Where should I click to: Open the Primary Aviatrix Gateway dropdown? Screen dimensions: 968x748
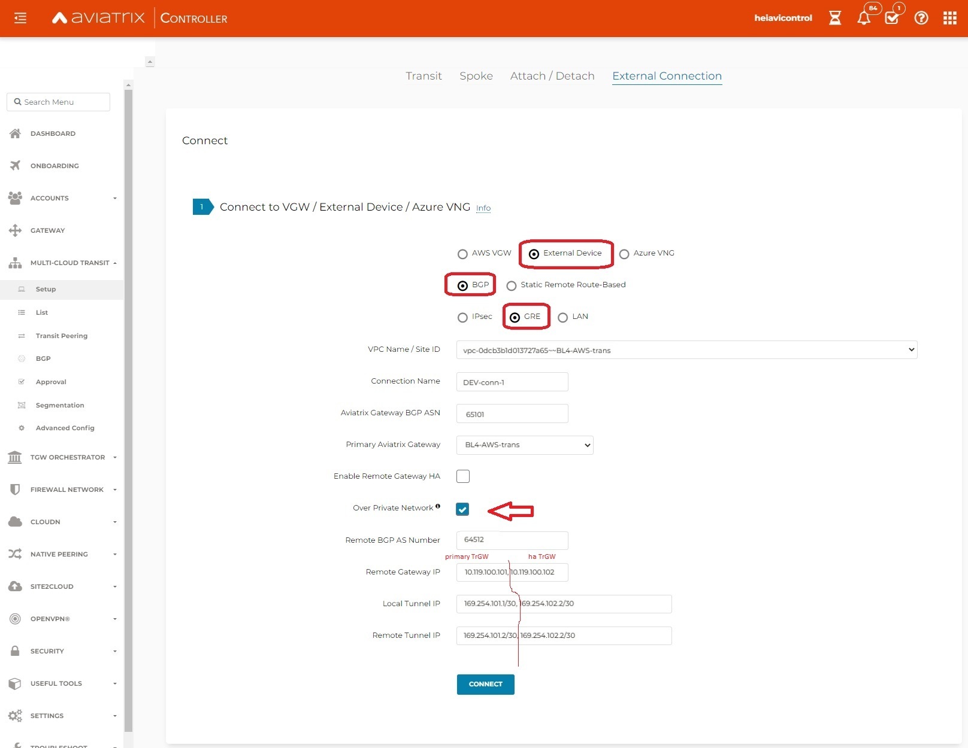point(525,445)
